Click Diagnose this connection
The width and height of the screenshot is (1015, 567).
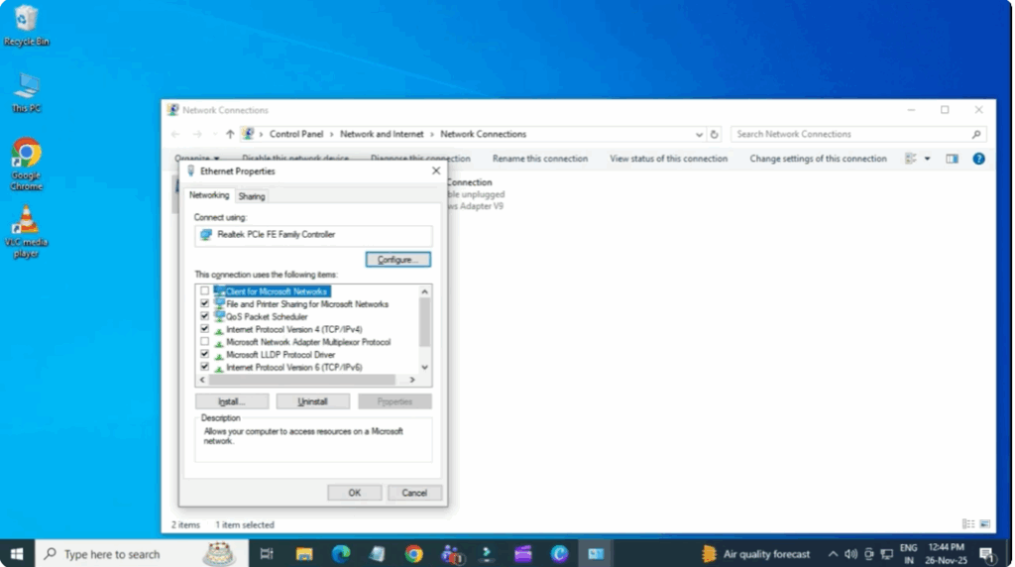pyautogui.click(x=420, y=159)
